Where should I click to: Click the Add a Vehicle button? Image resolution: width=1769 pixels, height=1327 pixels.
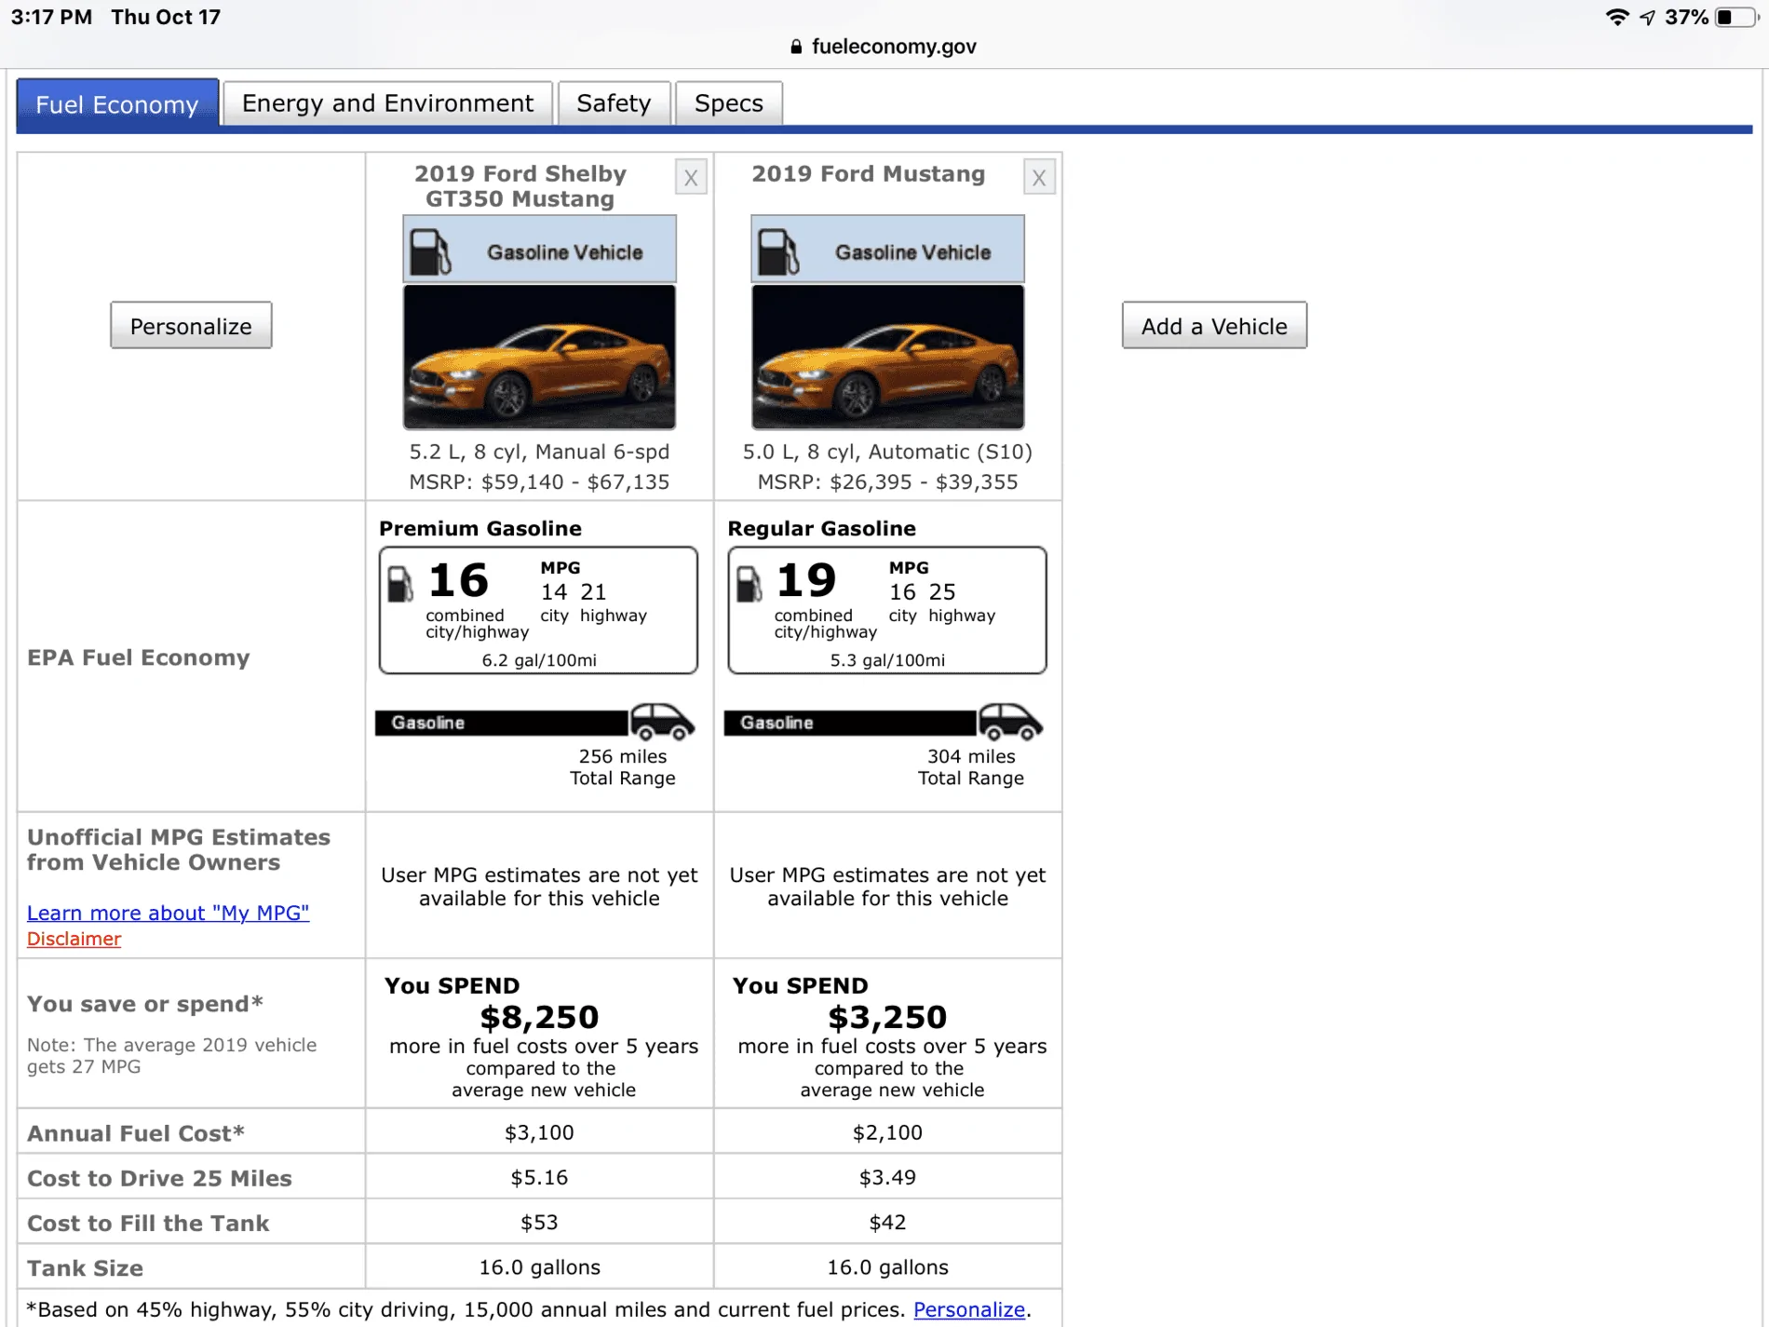1214,326
